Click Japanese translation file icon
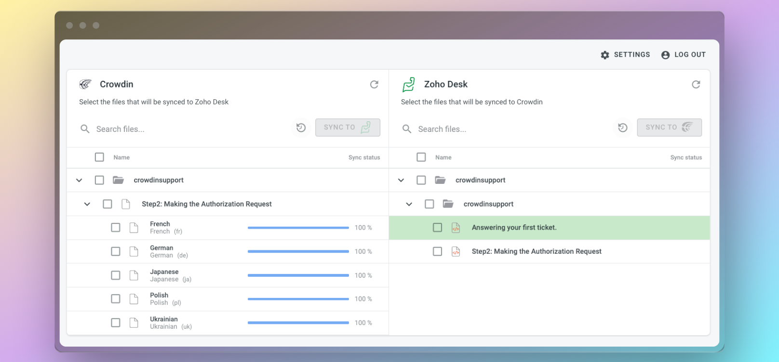 tap(134, 275)
